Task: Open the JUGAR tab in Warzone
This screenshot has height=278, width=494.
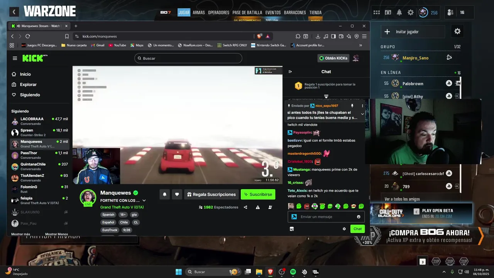Action: click(x=184, y=12)
